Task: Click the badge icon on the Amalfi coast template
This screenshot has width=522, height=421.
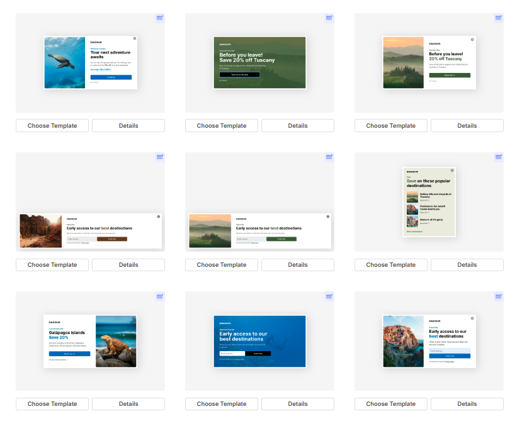Action: (x=499, y=296)
